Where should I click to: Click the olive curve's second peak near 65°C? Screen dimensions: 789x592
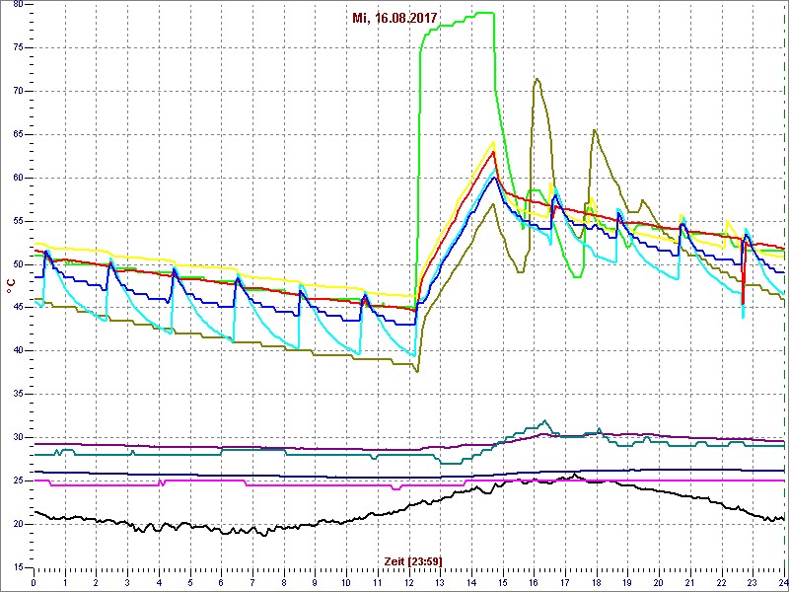(x=595, y=130)
